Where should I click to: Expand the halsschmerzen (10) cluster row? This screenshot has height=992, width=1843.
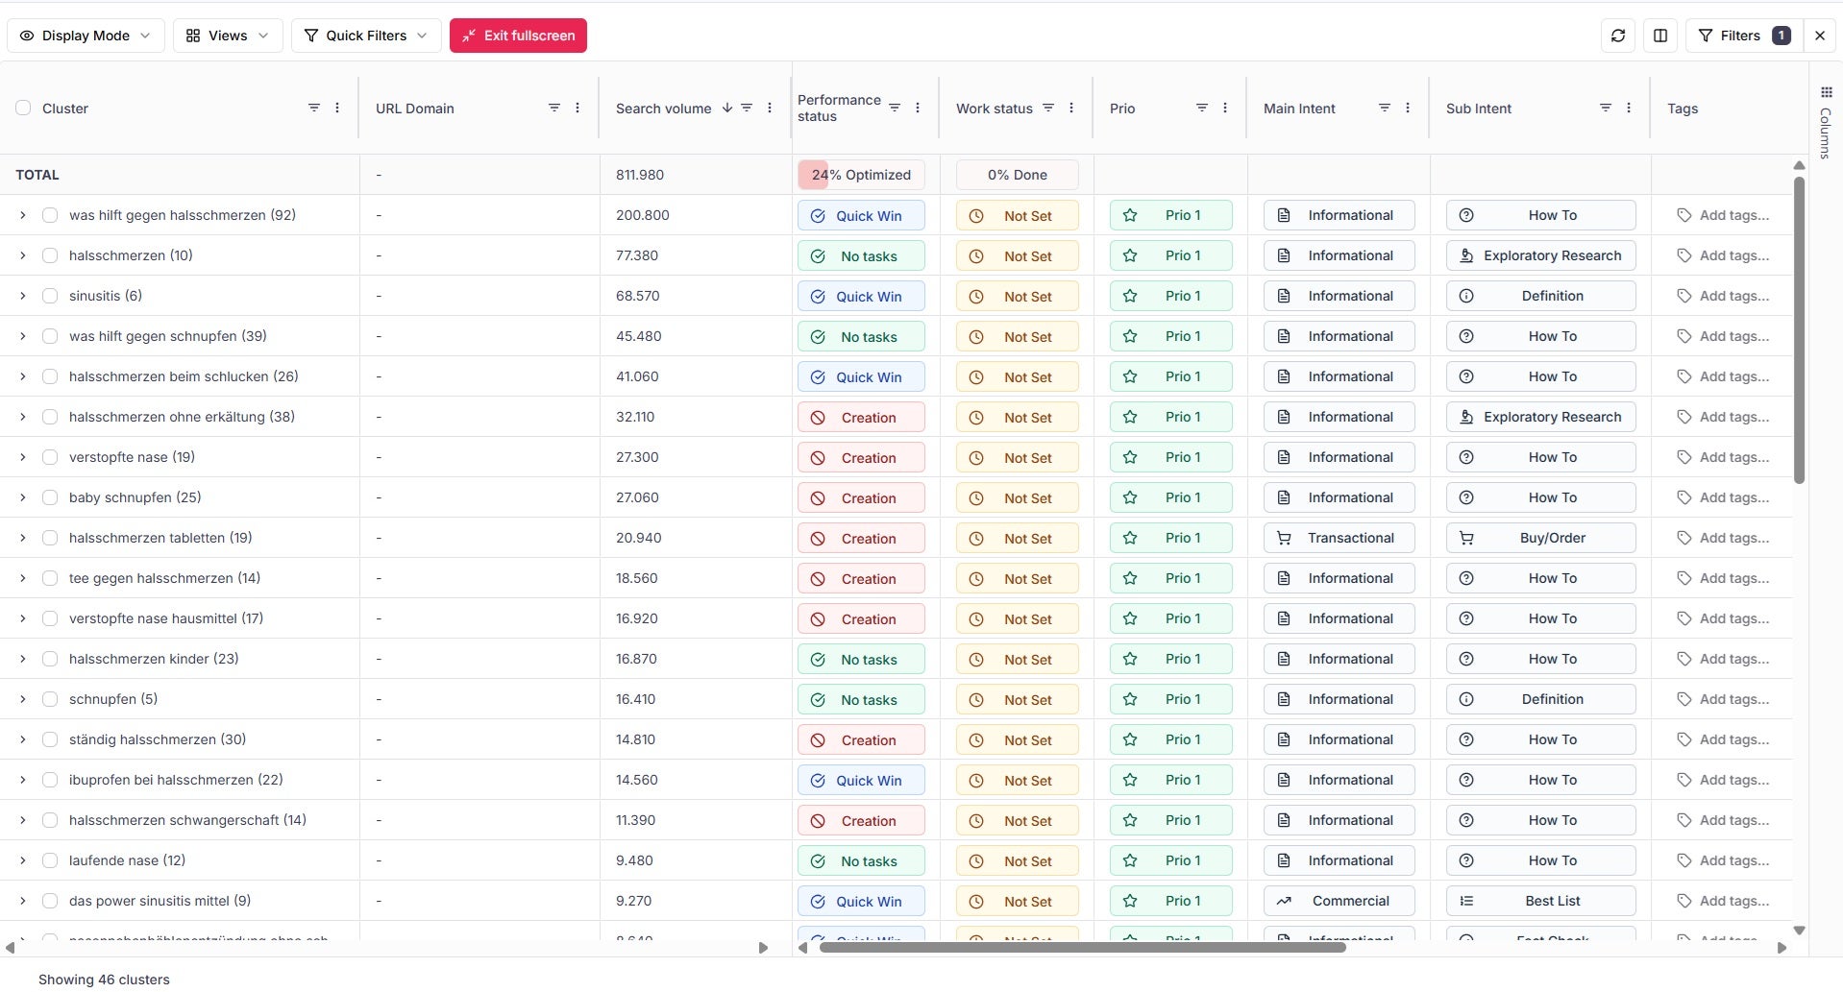pyautogui.click(x=23, y=255)
